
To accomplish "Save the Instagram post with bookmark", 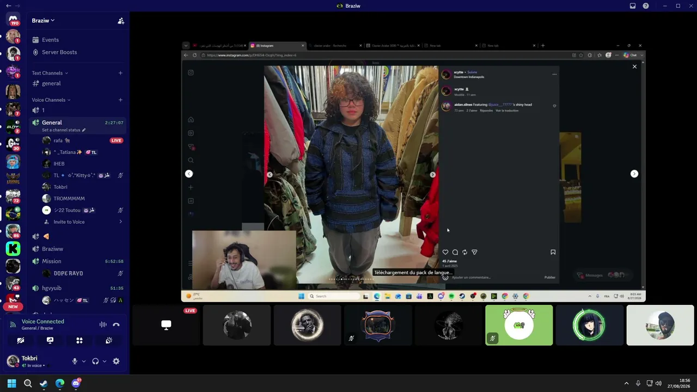I will coord(553,252).
